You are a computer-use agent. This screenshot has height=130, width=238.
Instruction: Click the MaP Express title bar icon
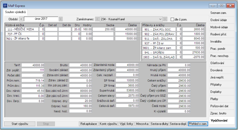(5, 6)
